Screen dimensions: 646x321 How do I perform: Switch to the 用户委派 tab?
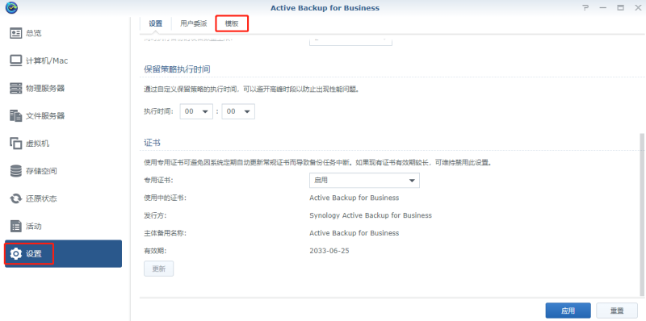[x=194, y=24]
